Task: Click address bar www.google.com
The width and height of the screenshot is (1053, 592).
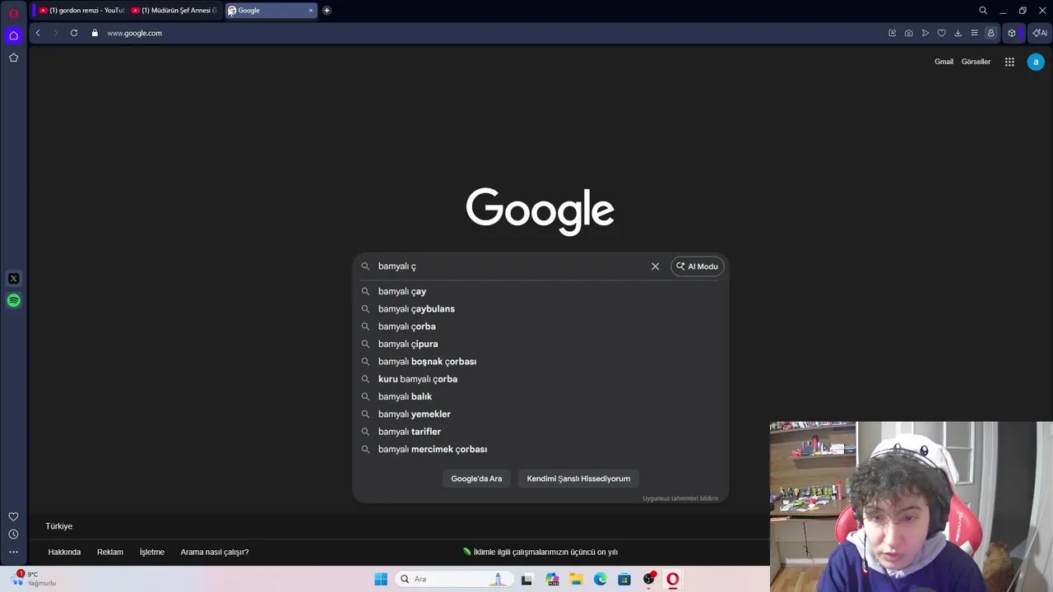Action: pyautogui.click(x=134, y=33)
